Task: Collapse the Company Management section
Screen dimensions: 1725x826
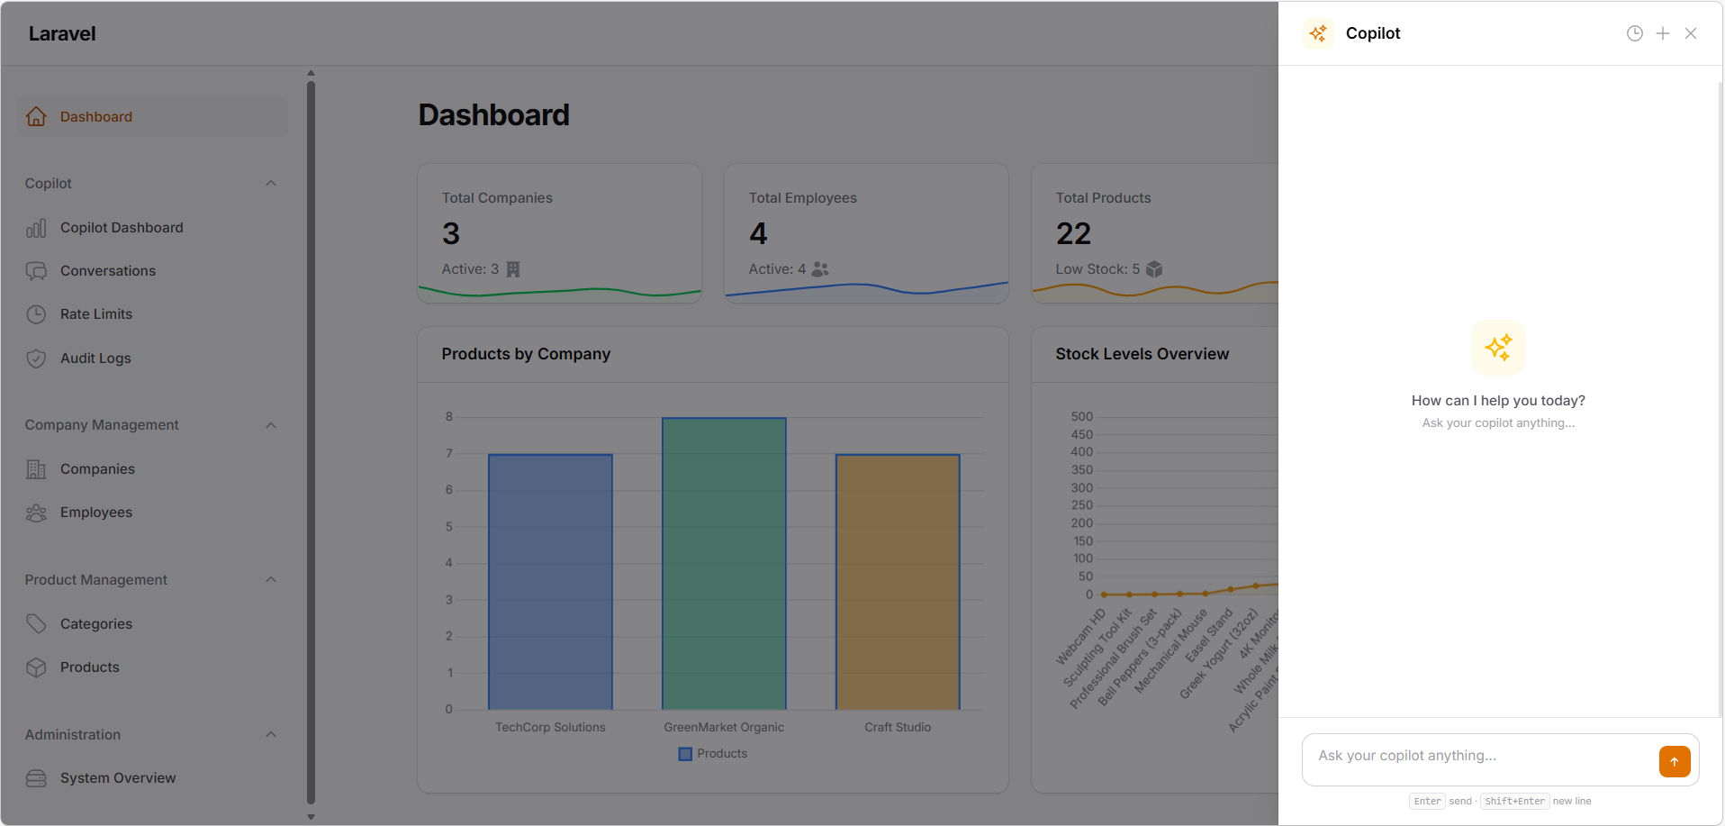Action: click(x=271, y=425)
